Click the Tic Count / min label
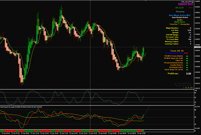 pos(172,37)
